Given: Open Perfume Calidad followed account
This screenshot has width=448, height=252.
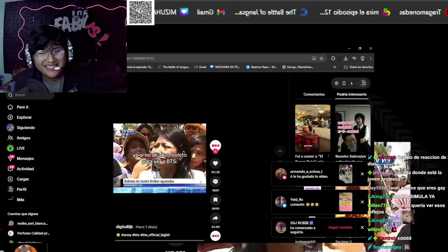Looking at the screenshot, I should click(29, 233).
